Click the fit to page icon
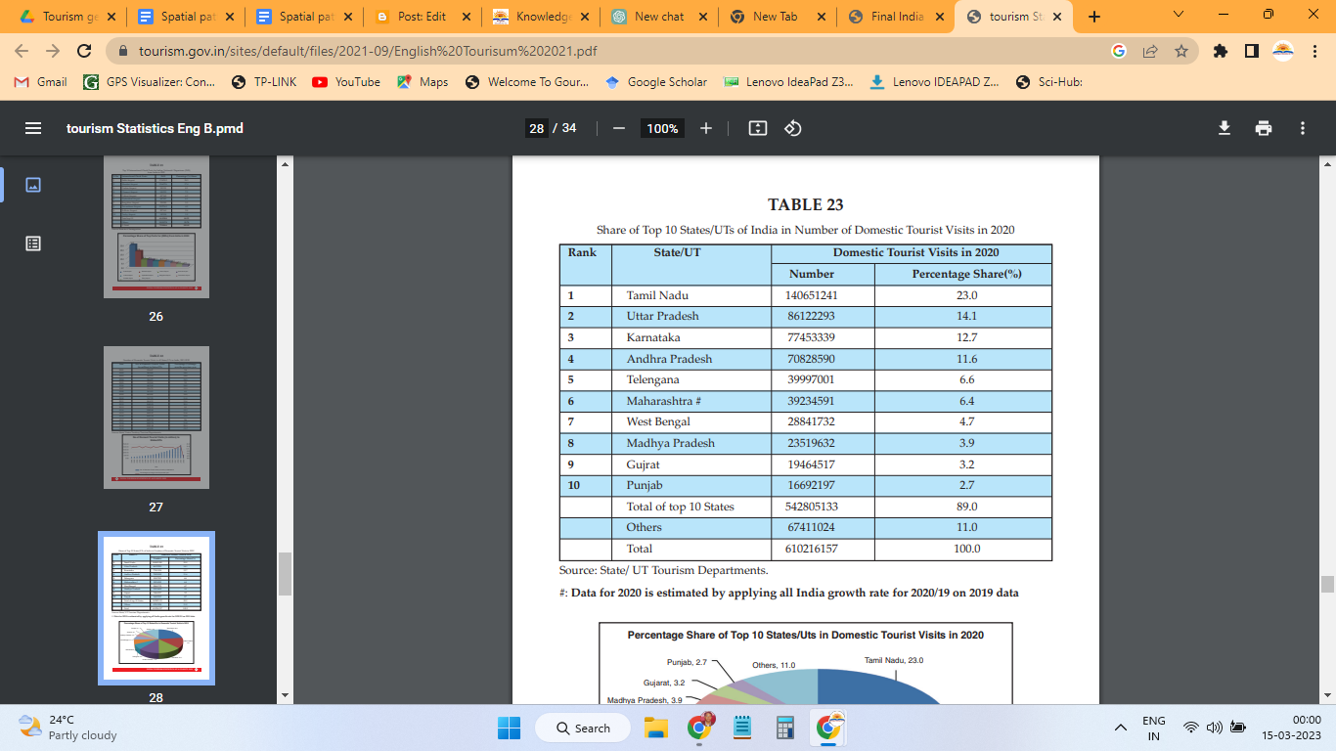The height and width of the screenshot is (751, 1336). (757, 128)
